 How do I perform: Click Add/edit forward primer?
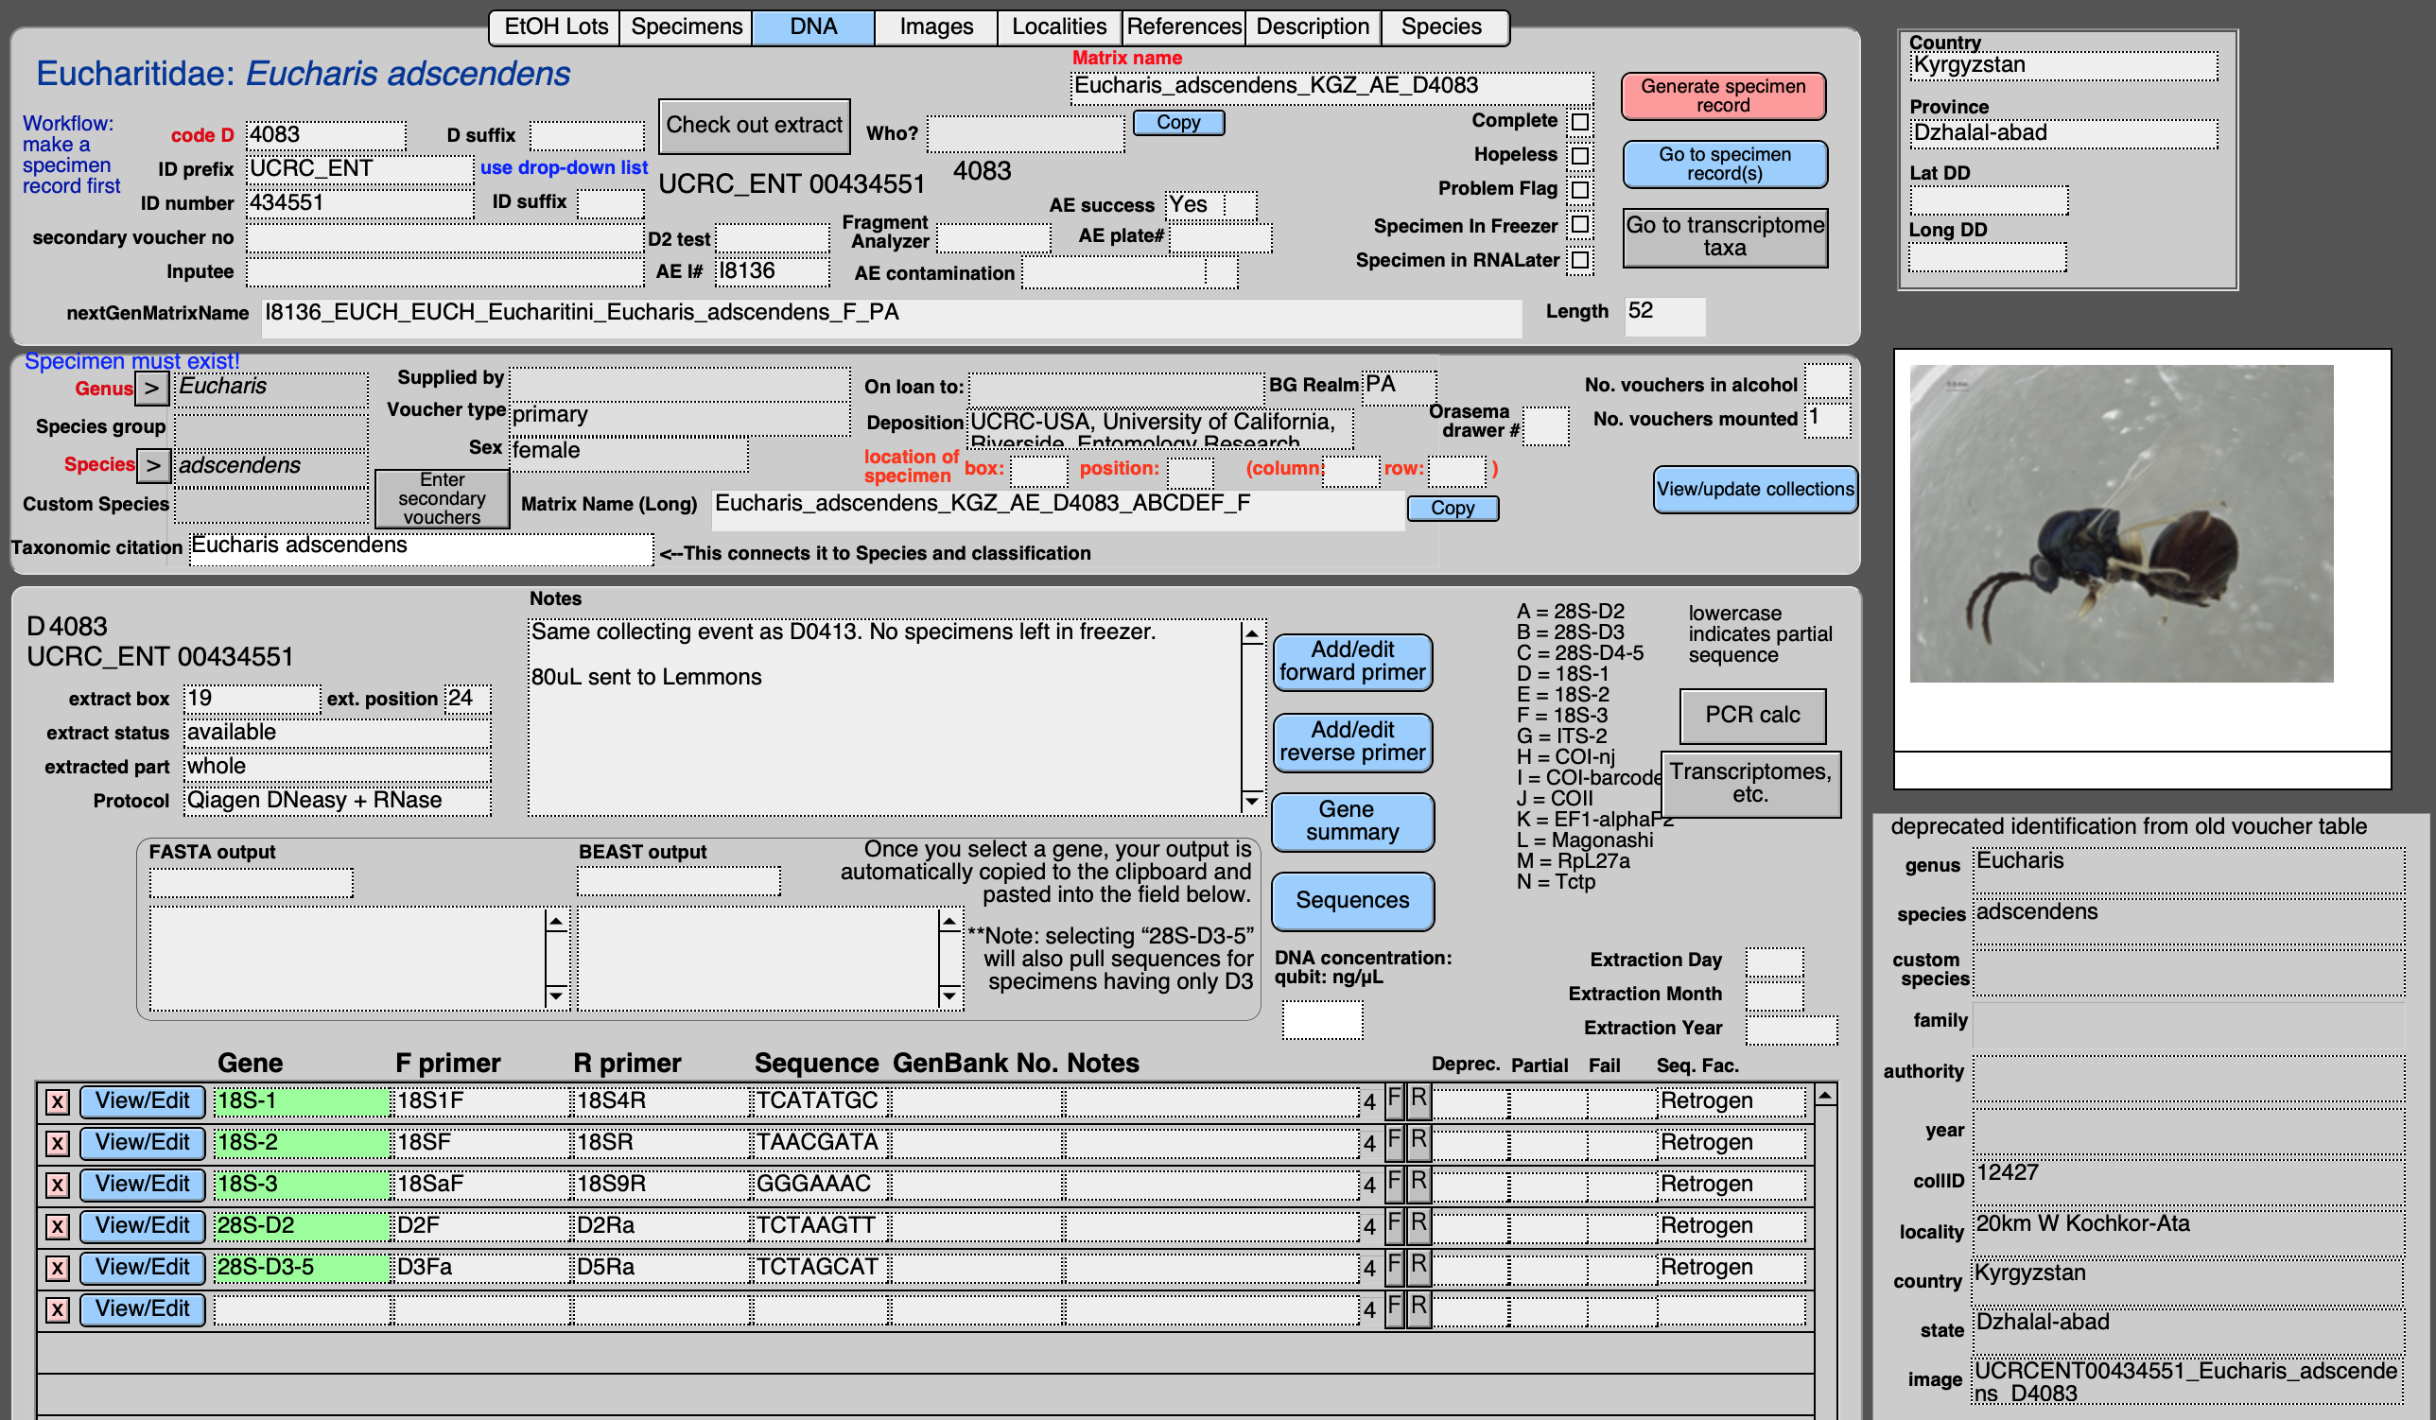(1352, 662)
